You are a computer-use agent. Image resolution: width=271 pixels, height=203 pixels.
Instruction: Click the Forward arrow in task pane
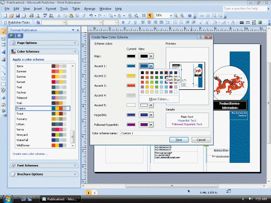(20, 36)
